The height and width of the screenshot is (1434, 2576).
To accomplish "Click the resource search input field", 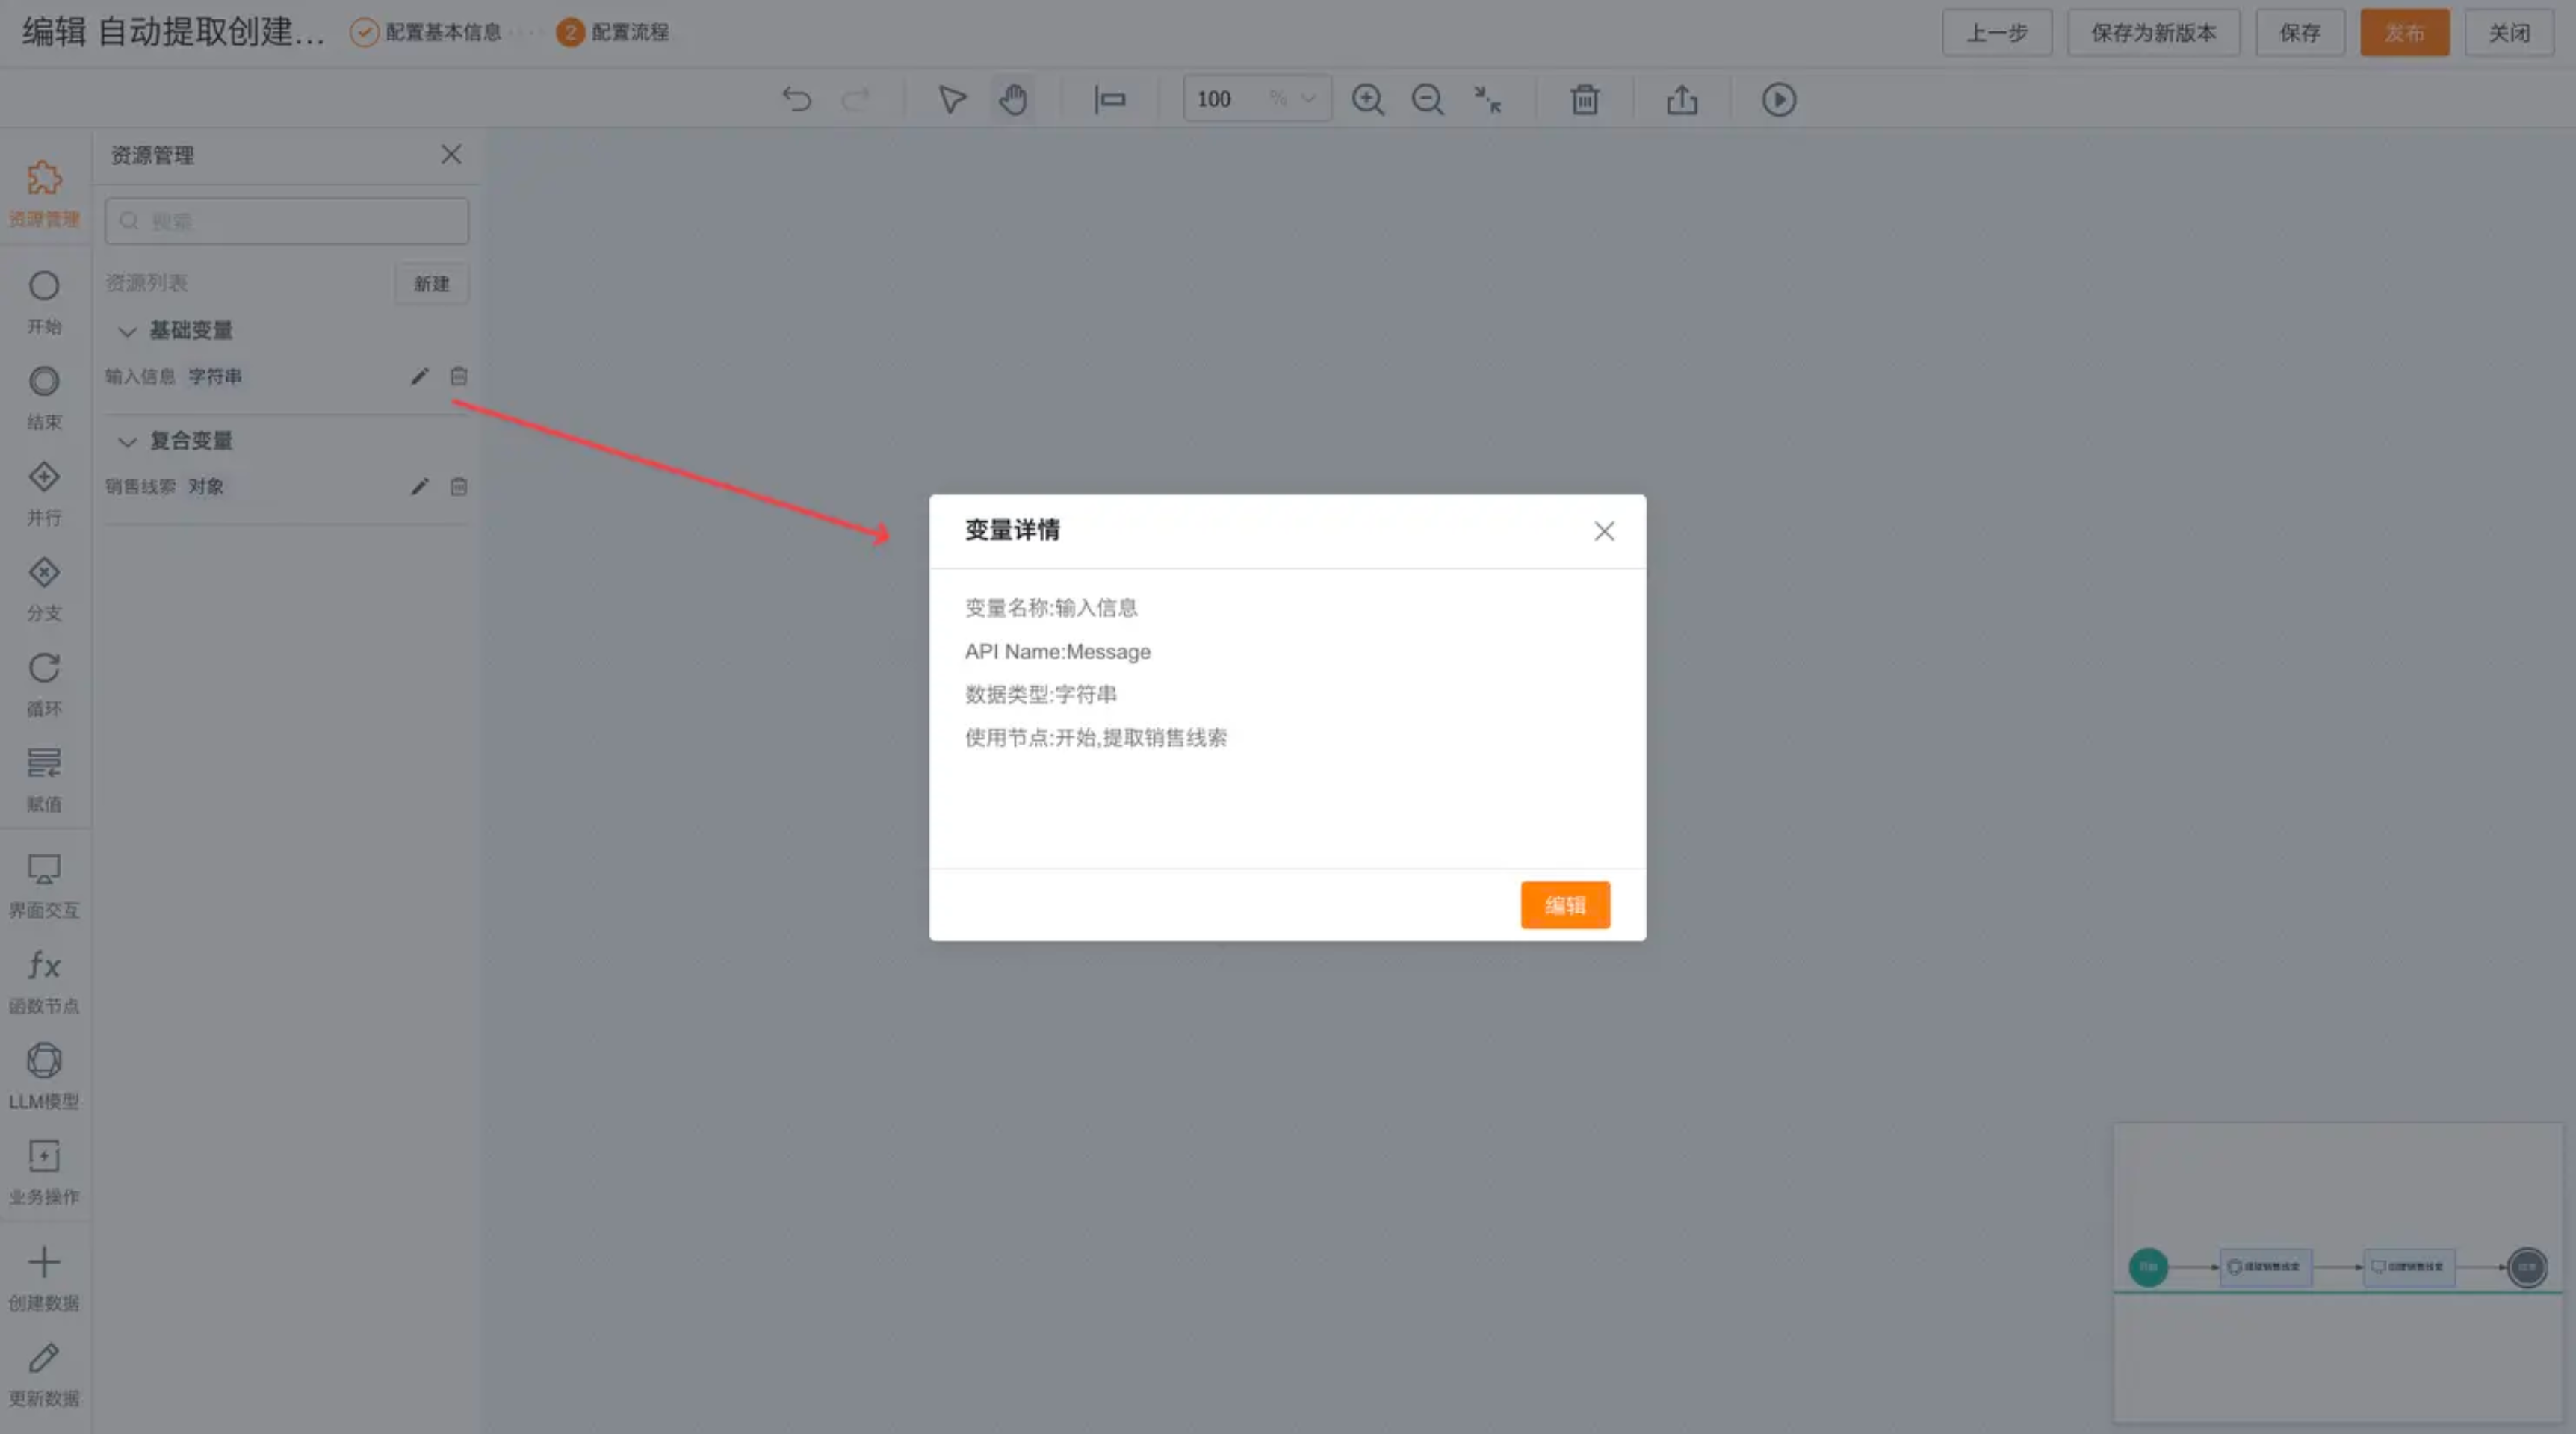I will (x=287, y=221).
